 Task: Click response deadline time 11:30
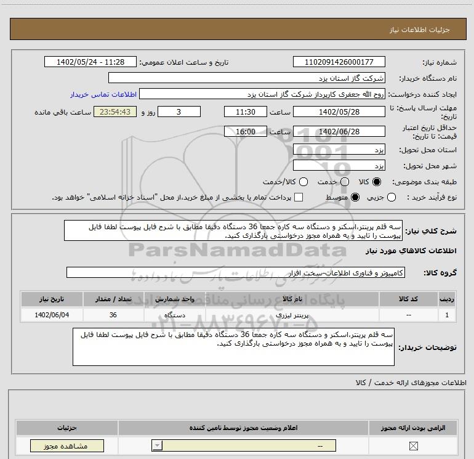pos(246,112)
